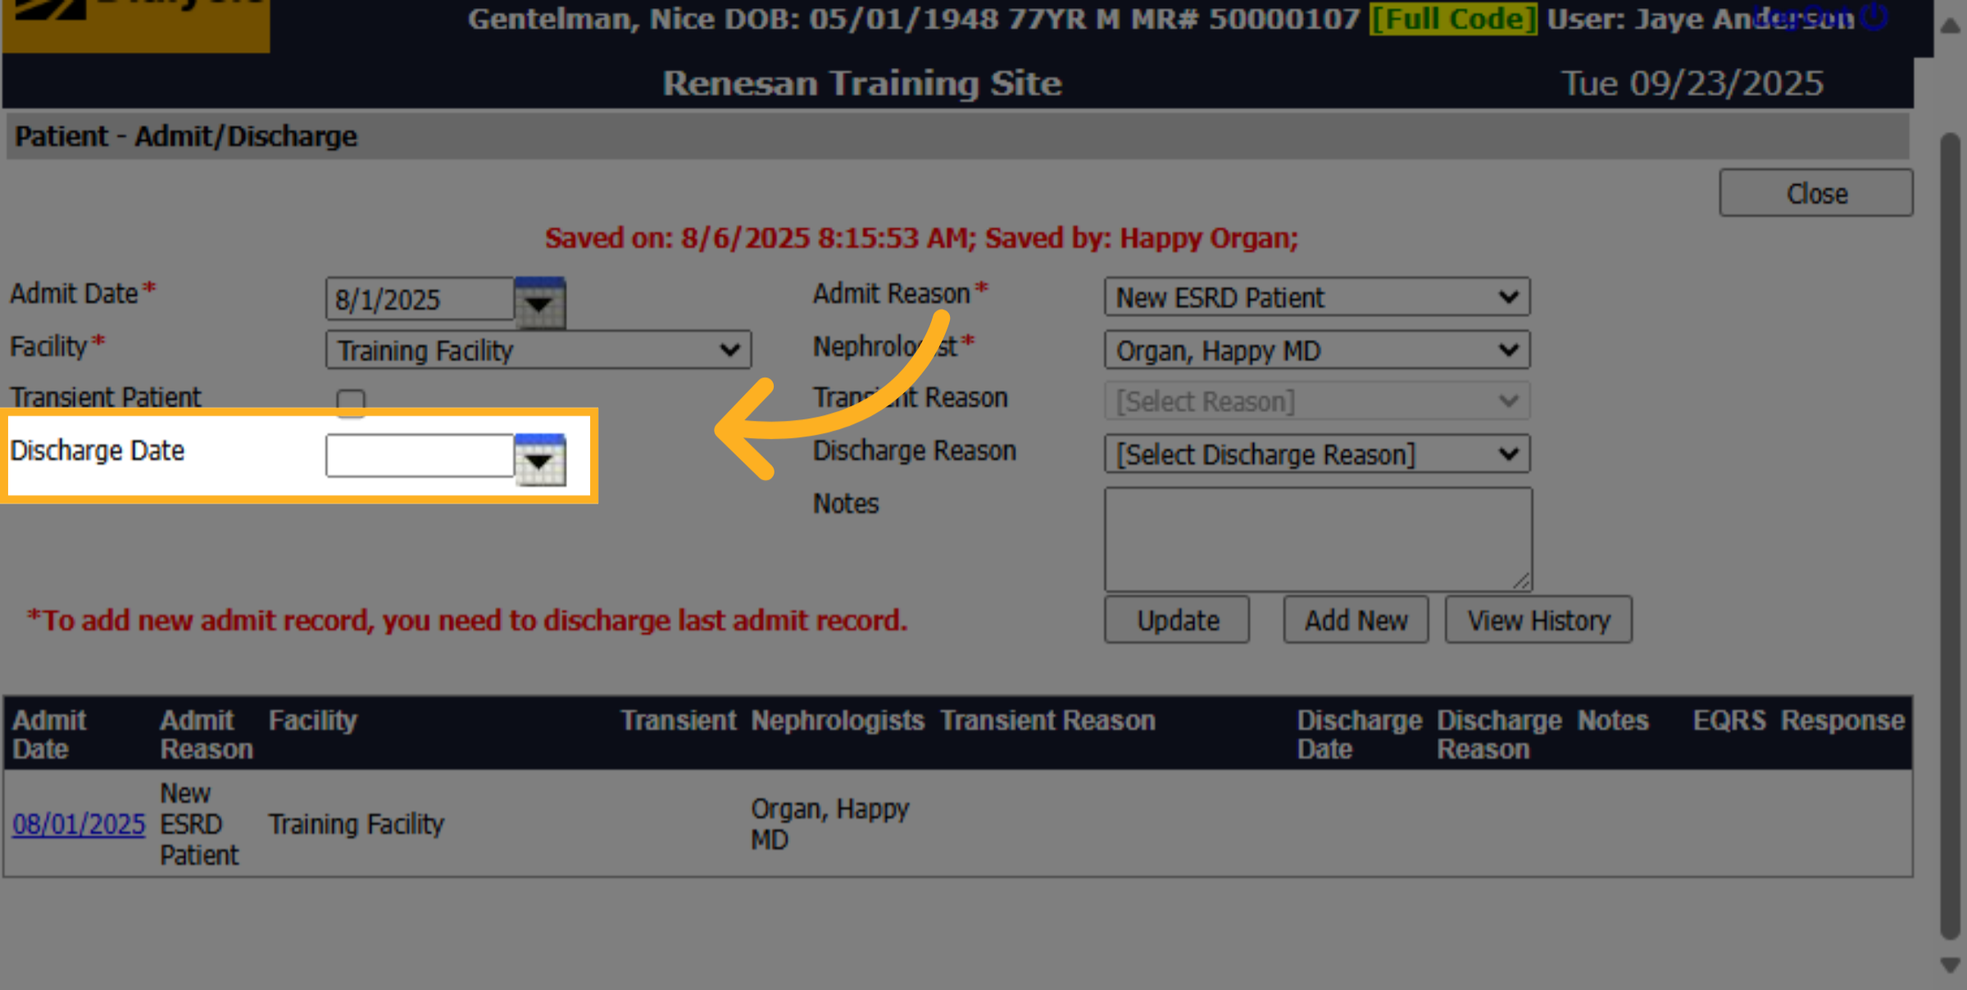The width and height of the screenshot is (1967, 990).
Task: Click the sign out power icon
Action: [x=1874, y=16]
